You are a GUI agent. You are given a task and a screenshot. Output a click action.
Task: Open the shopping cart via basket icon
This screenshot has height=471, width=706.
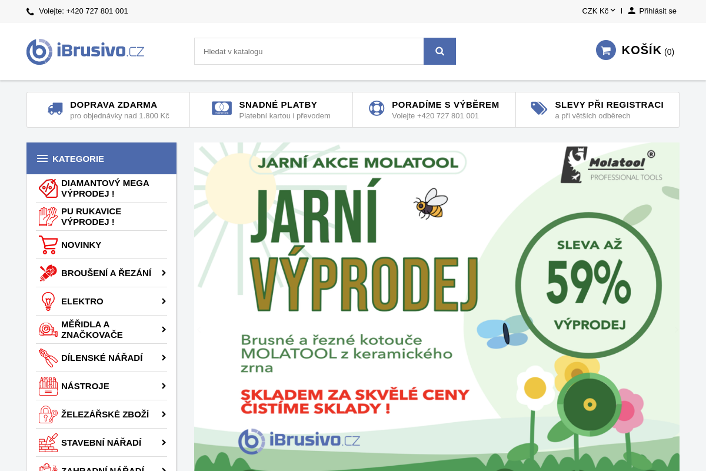coord(605,49)
